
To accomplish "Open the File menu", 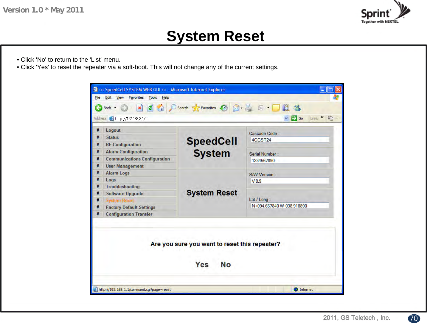I will (x=97, y=97).
